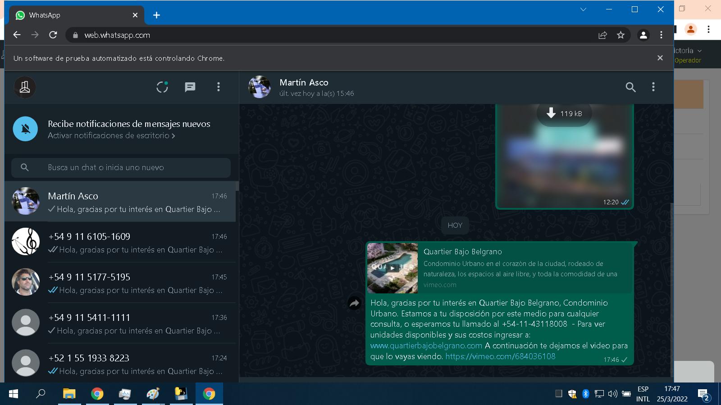The height and width of the screenshot is (405, 721).
Task: Open Chrome profile icon
Action: click(x=643, y=35)
